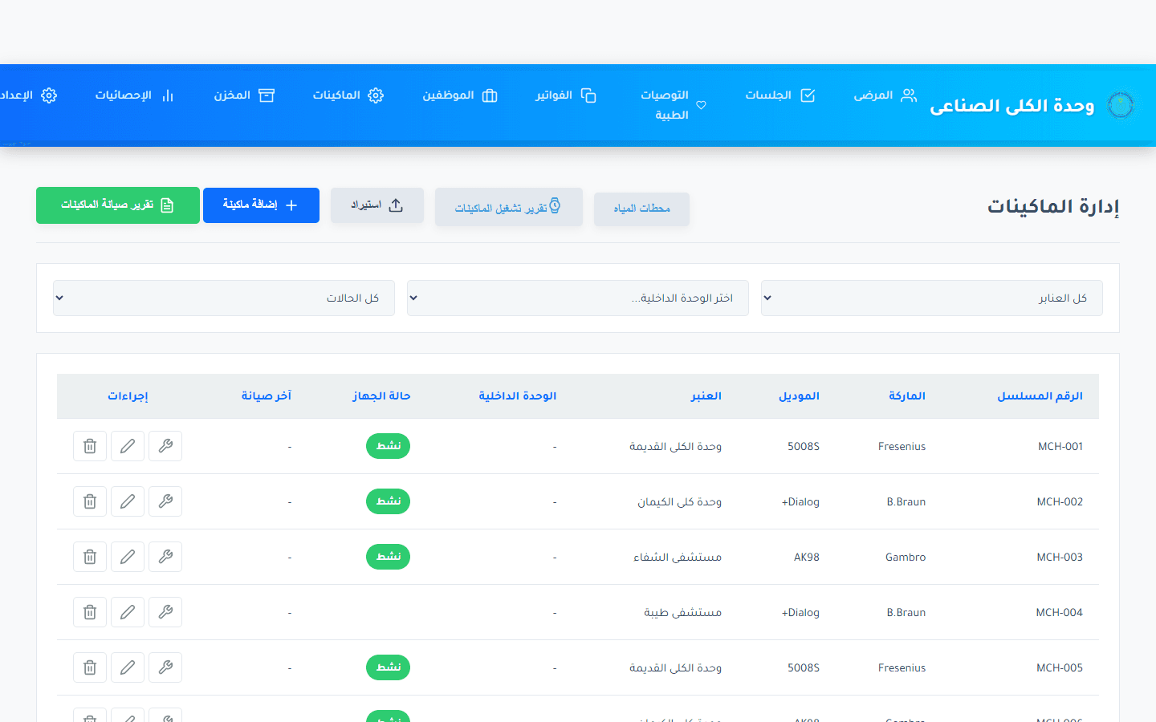Viewport: 1156px width, 722px height.
Task: Expand the التوصيات الطبية nav menu
Action: (673, 105)
